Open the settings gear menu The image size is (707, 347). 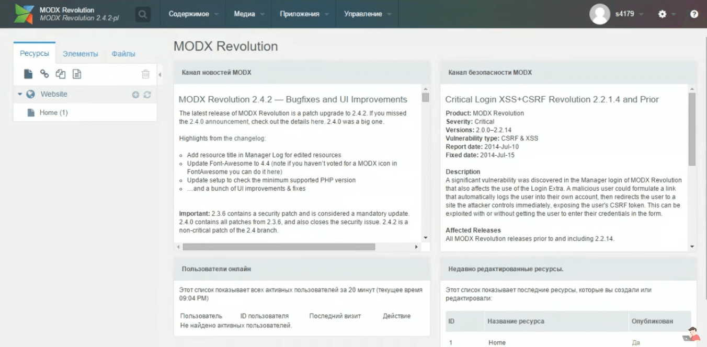pyautogui.click(x=662, y=14)
